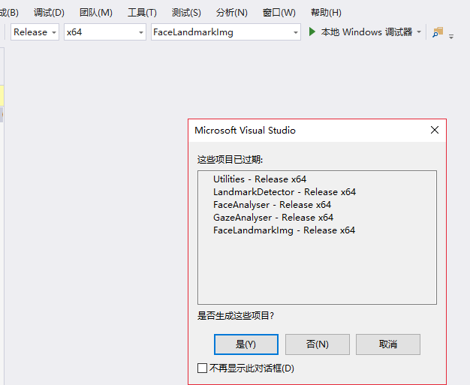
Task: Expand the FaceLandmarkImg startup project dropdown
Action: (x=296, y=32)
